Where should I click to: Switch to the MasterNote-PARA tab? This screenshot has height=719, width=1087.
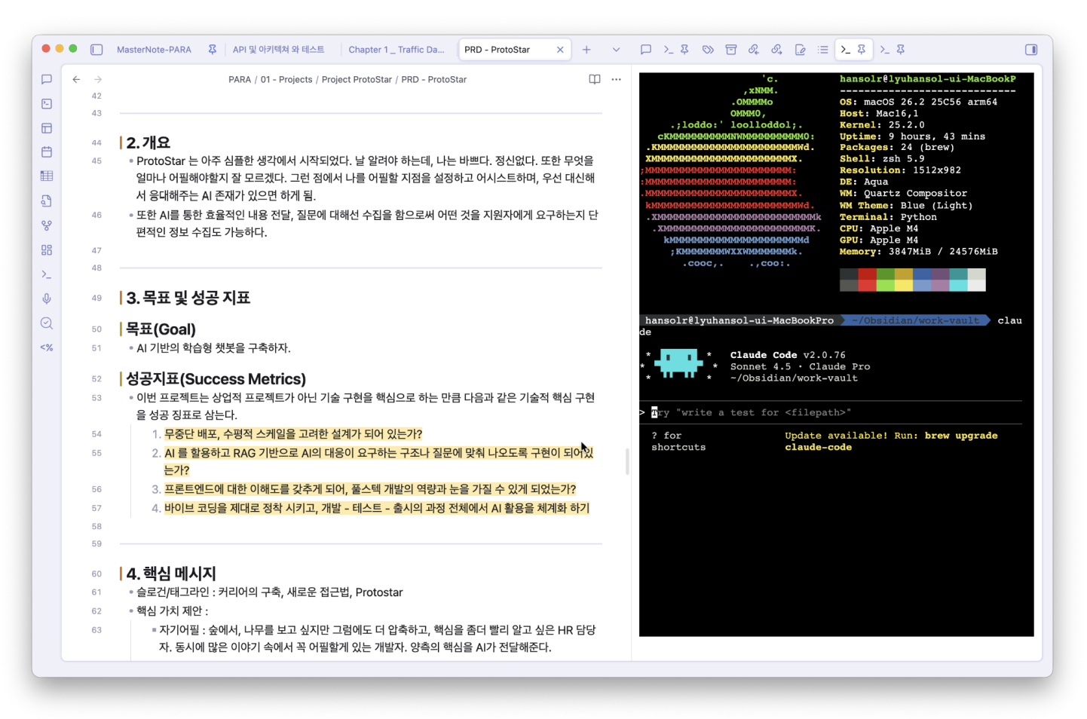coord(154,50)
